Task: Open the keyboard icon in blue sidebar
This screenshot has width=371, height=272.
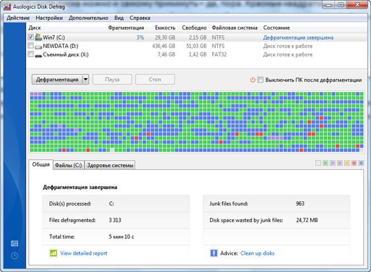Action: [15, 244]
